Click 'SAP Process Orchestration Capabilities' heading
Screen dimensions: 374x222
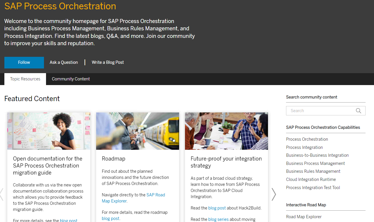[x=323, y=127]
